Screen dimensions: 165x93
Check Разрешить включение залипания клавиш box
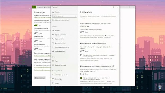tap(81, 55)
